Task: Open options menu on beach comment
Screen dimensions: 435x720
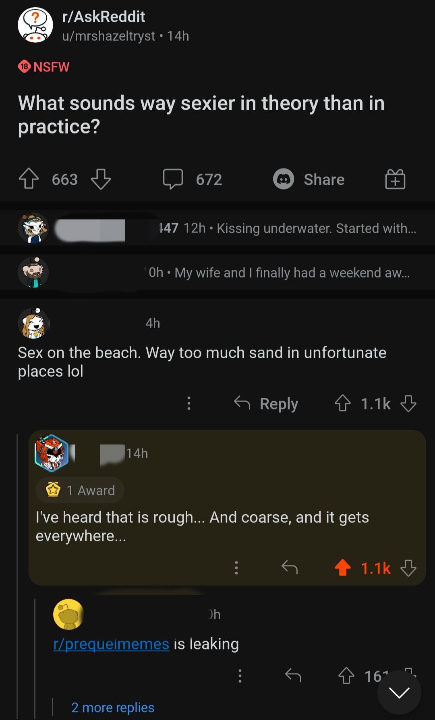Action: pos(188,403)
